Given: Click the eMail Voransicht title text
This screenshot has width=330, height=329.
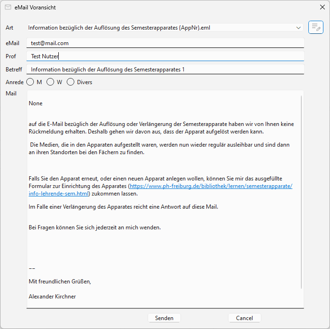Looking at the screenshot, I should (x=38, y=8).
